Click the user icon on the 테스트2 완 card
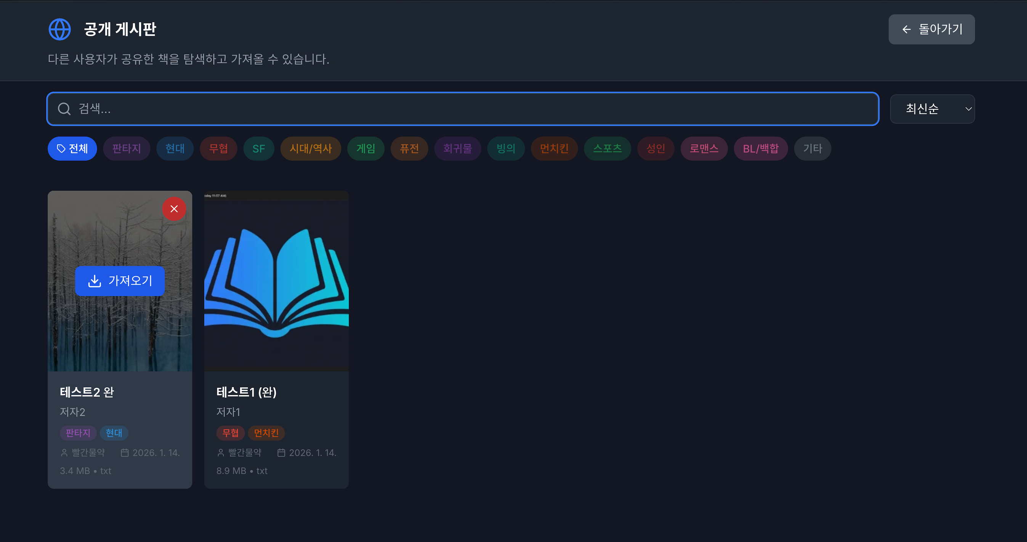 pyautogui.click(x=64, y=453)
